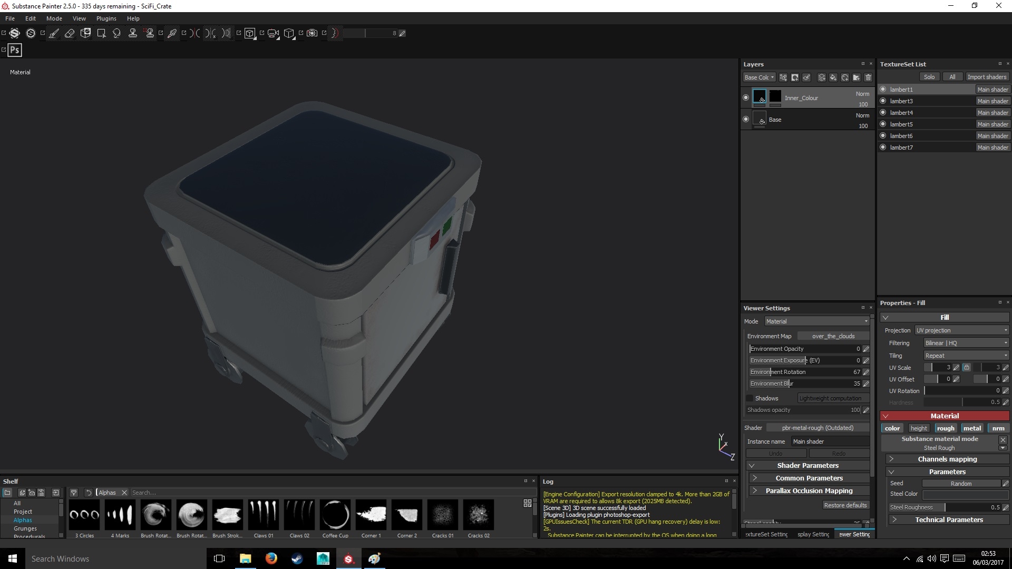The image size is (1012, 569).
Task: Open the Base Color channel dropdown
Action: 759,77
